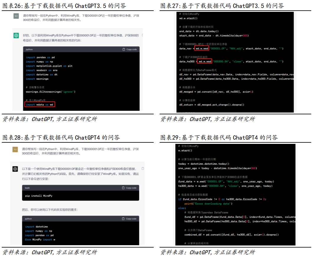
Task: Click the 'import datetime' line in figure 28
Action: (x=37, y=227)
